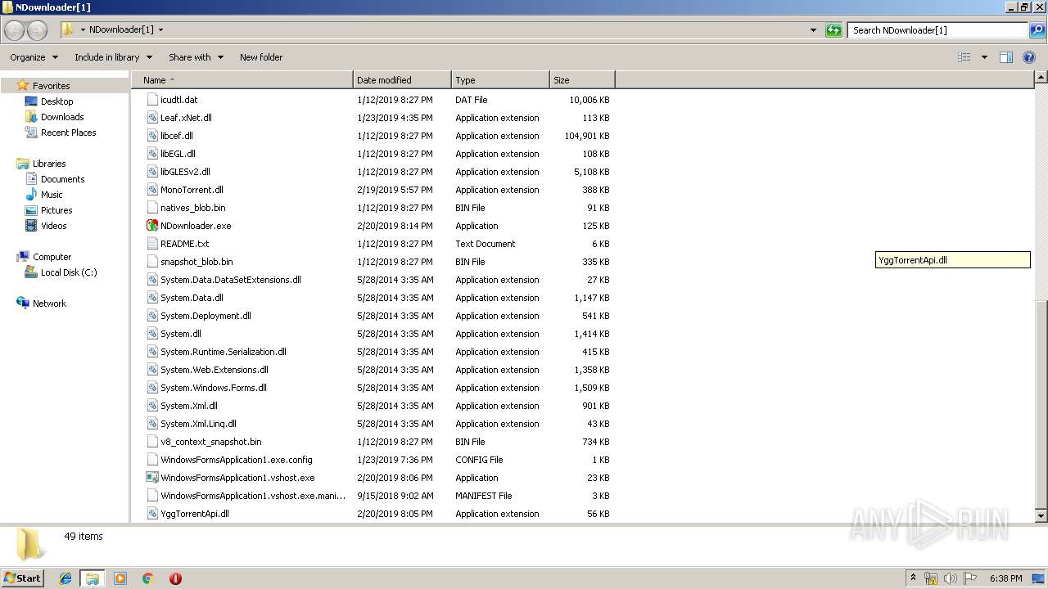The image size is (1048, 589).
Task: Click the Windows Explorer taskbar icon
Action: [x=93, y=578]
